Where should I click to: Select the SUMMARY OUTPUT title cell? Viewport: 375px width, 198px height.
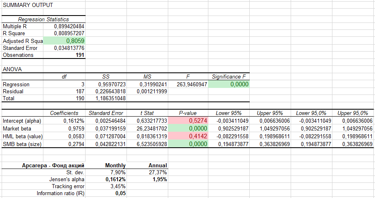click(x=28, y=5)
